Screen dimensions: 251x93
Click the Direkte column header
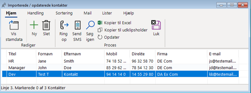coord(142,54)
